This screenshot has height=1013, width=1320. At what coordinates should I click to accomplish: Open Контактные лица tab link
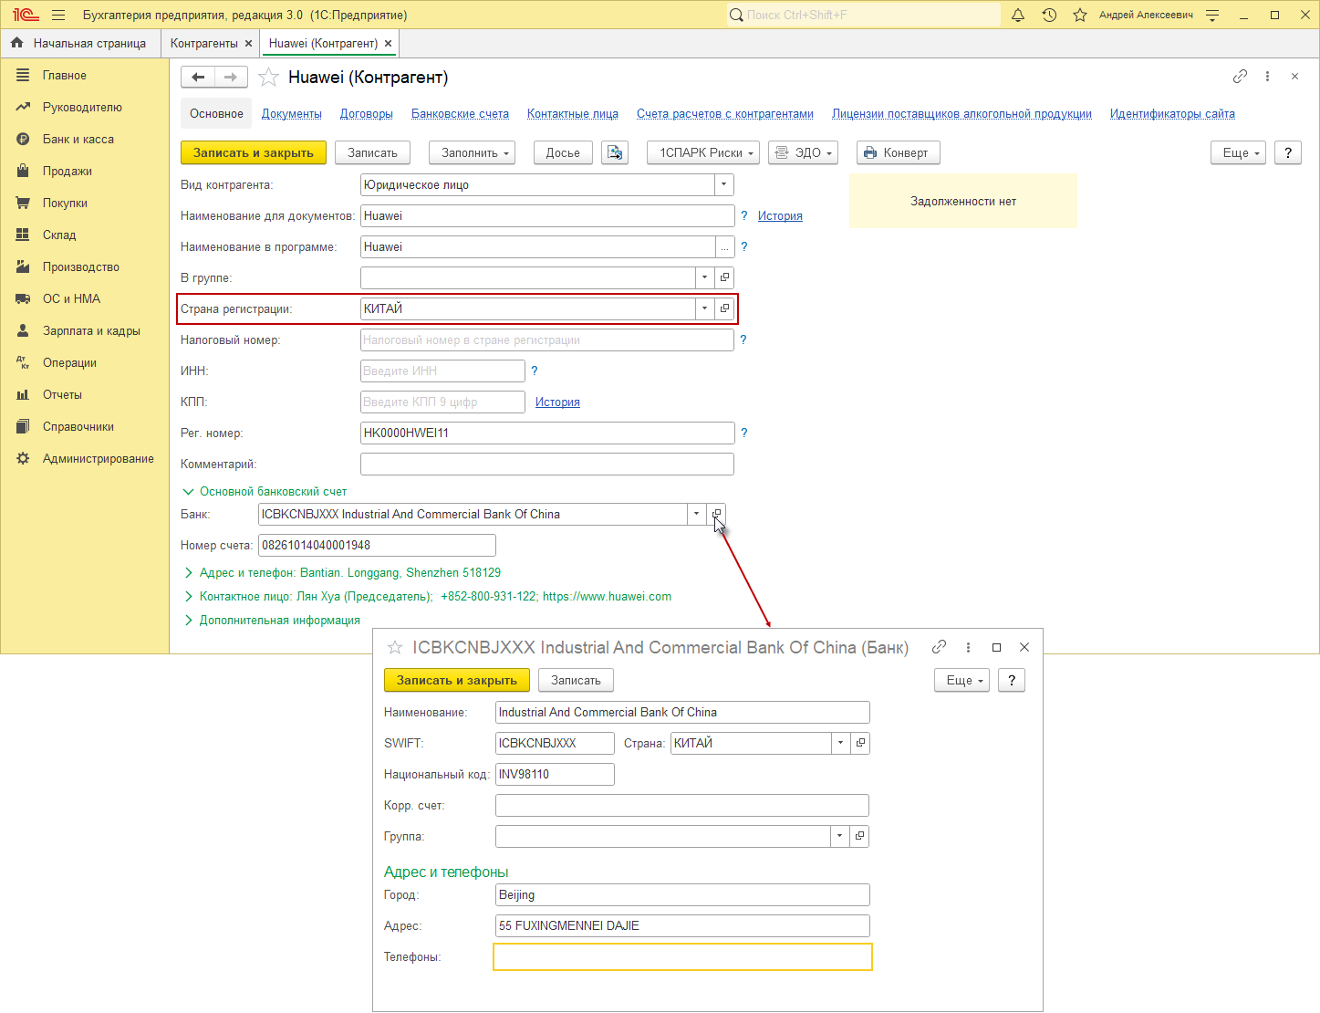[x=573, y=114]
